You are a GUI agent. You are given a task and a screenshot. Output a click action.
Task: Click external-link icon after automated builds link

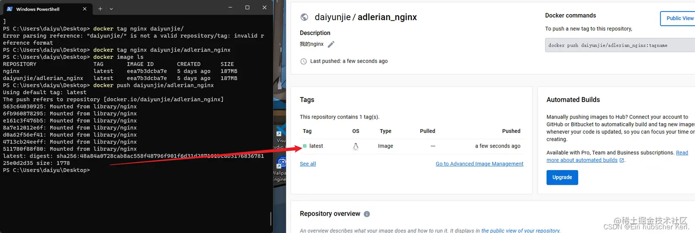point(622,160)
